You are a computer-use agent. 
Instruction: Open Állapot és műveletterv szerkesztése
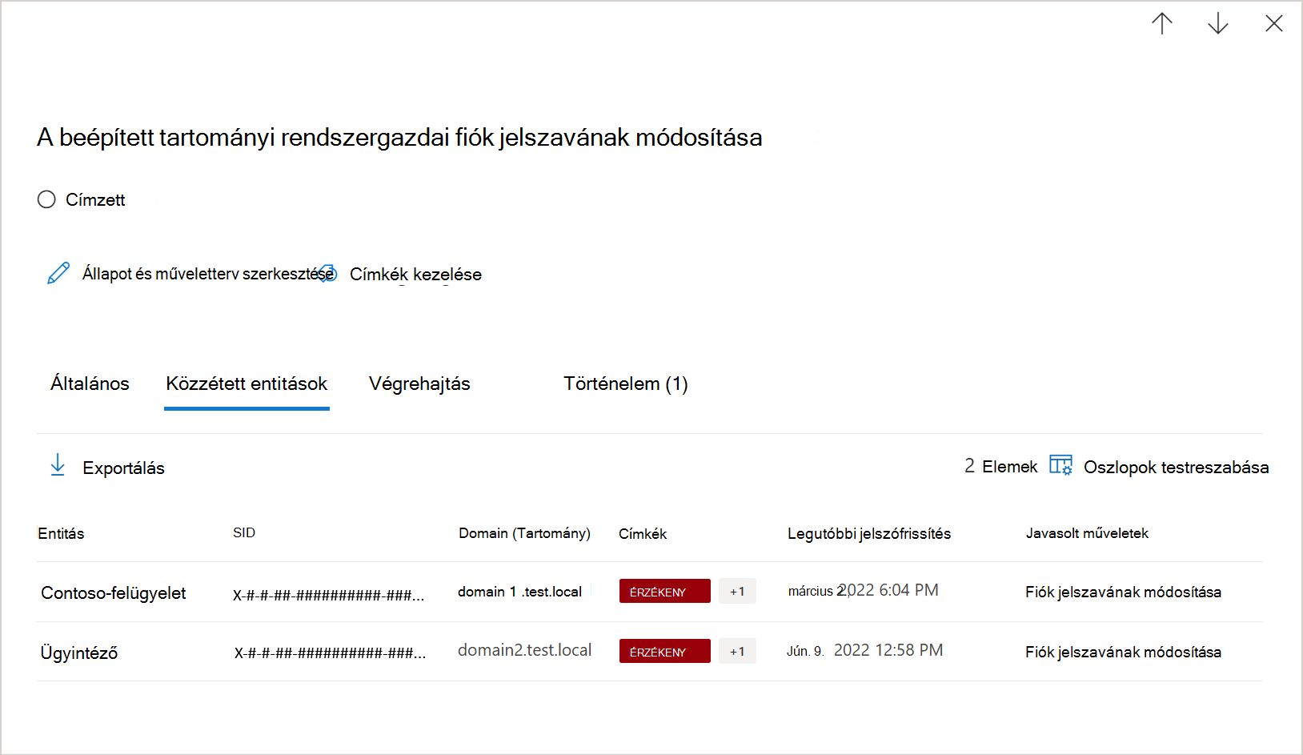(x=208, y=274)
